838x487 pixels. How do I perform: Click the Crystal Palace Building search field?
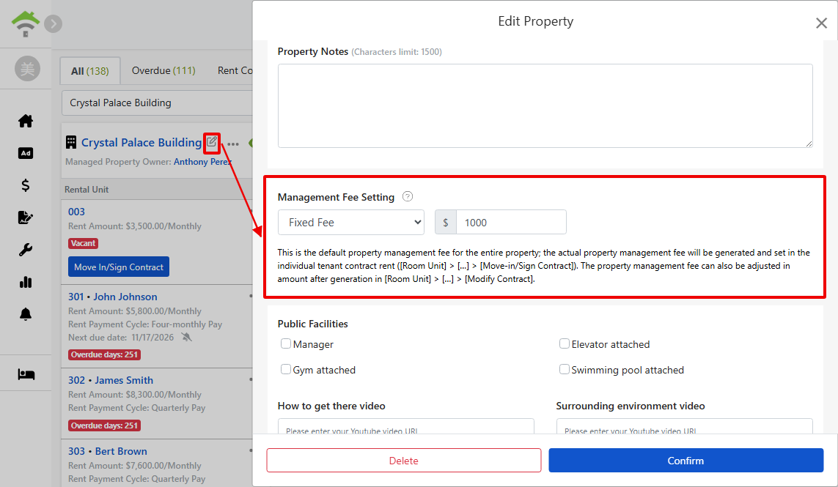[x=157, y=103]
